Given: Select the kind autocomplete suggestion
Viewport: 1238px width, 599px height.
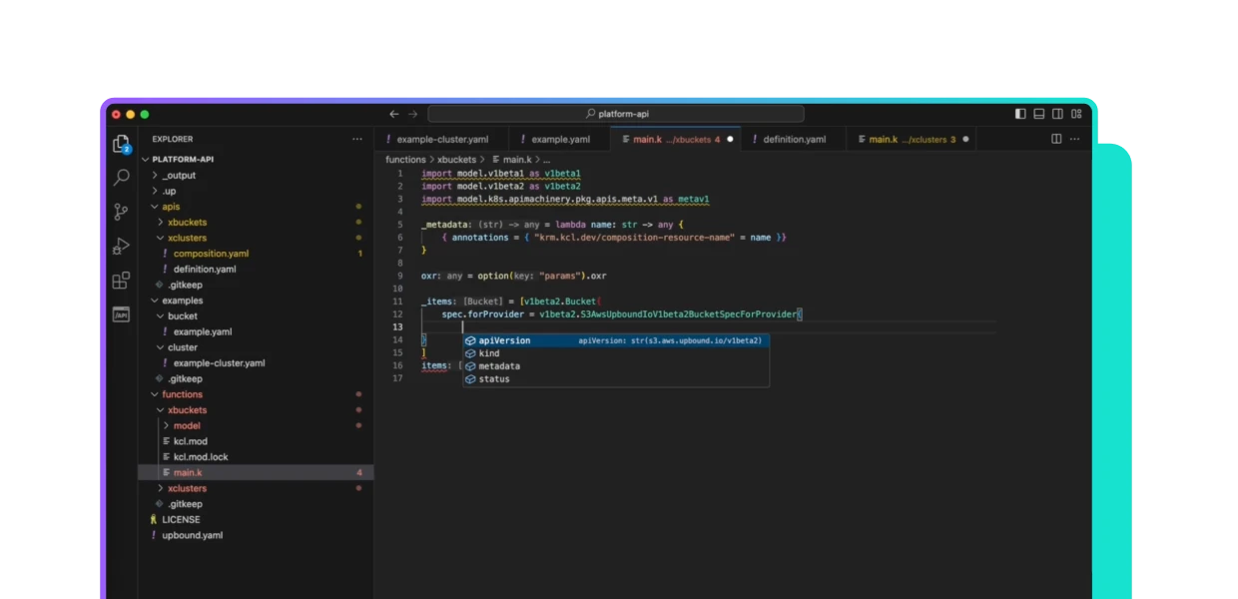Looking at the screenshot, I should click(x=616, y=353).
